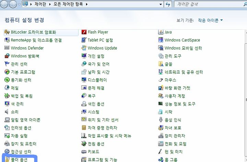247x162 pixels.
Task: Open the 자격 증명 관리자 link
Action: 103,128
